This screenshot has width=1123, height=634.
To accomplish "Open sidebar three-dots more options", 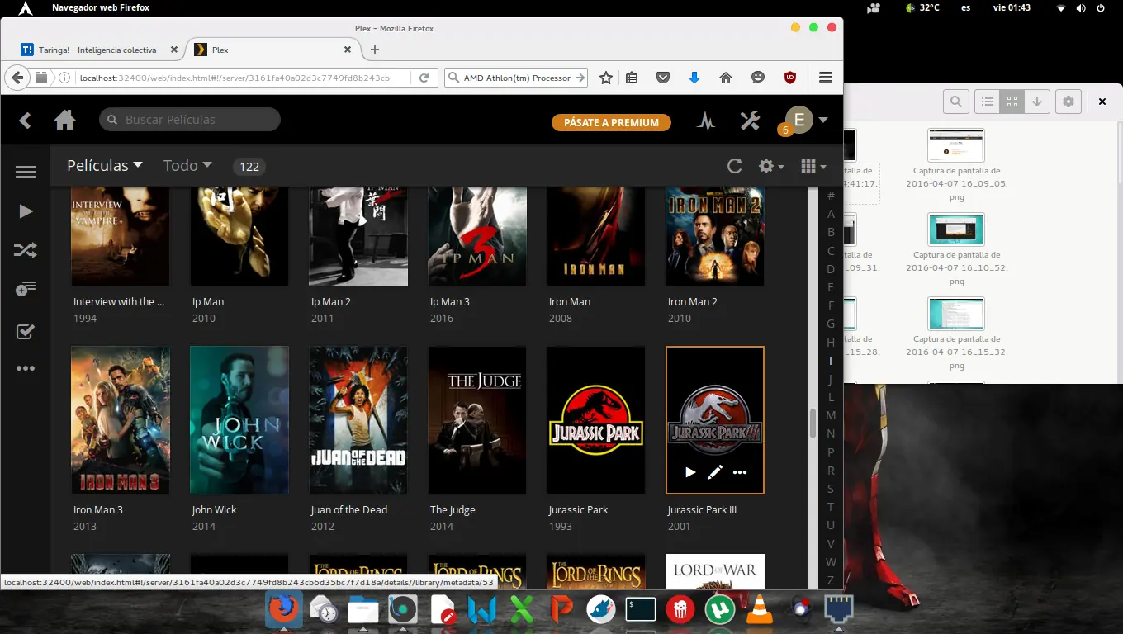I will pyautogui.click(x=26, y=368).
